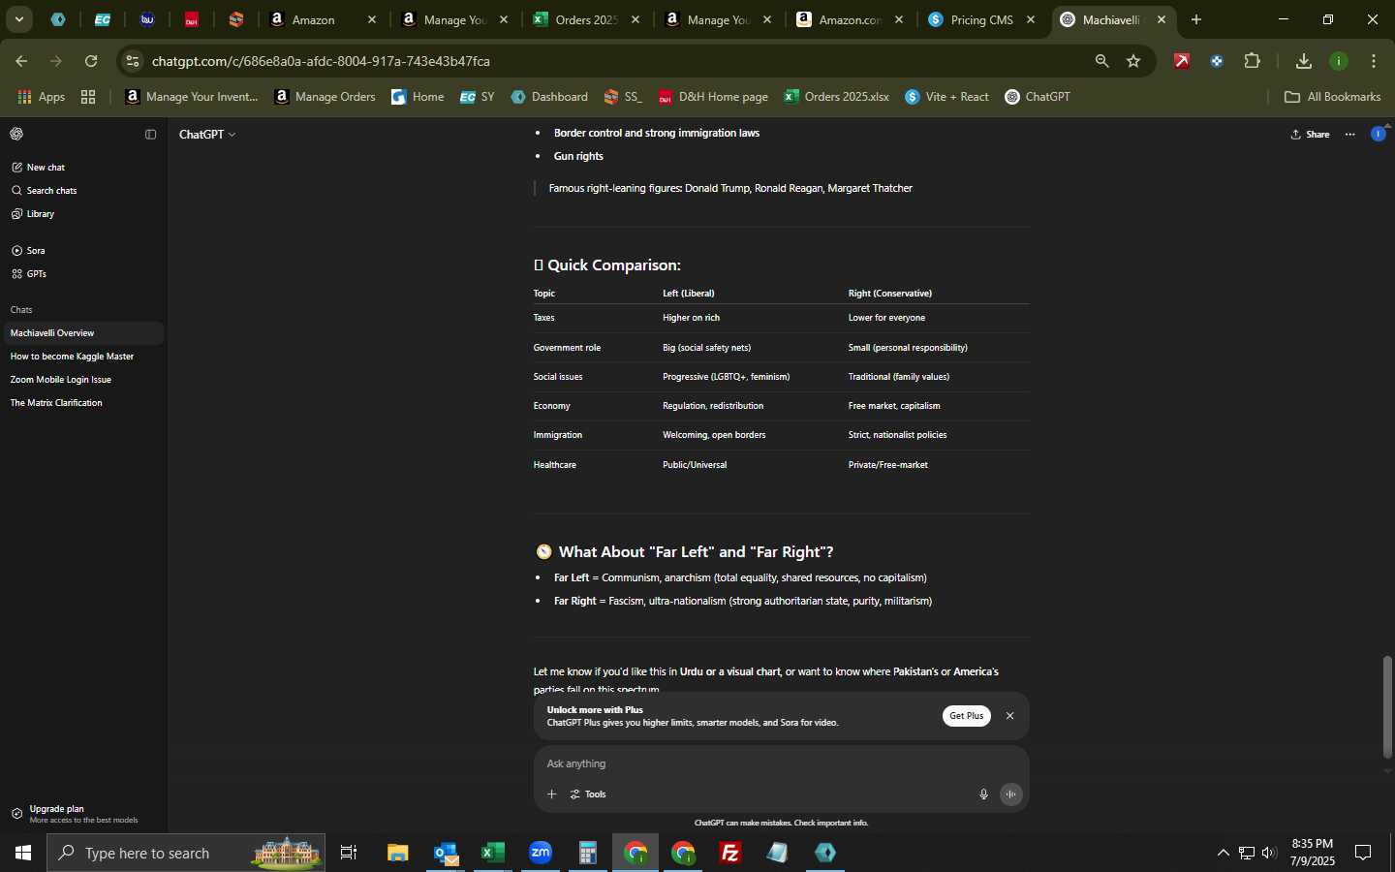Open Zoom Mobile Login Issue chat
The width and height of the screenshot is (1395, 872).
pos(82,379)
